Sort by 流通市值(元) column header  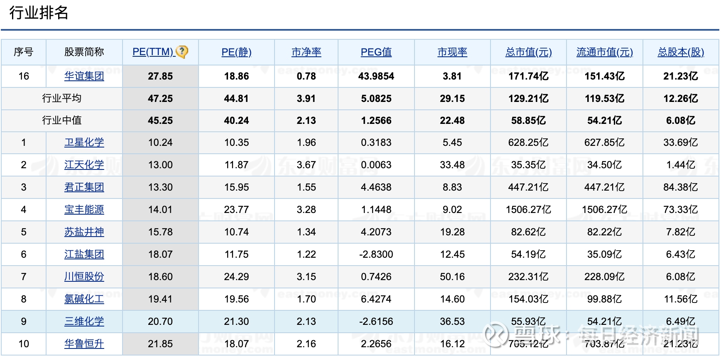[x=605, y=52]
